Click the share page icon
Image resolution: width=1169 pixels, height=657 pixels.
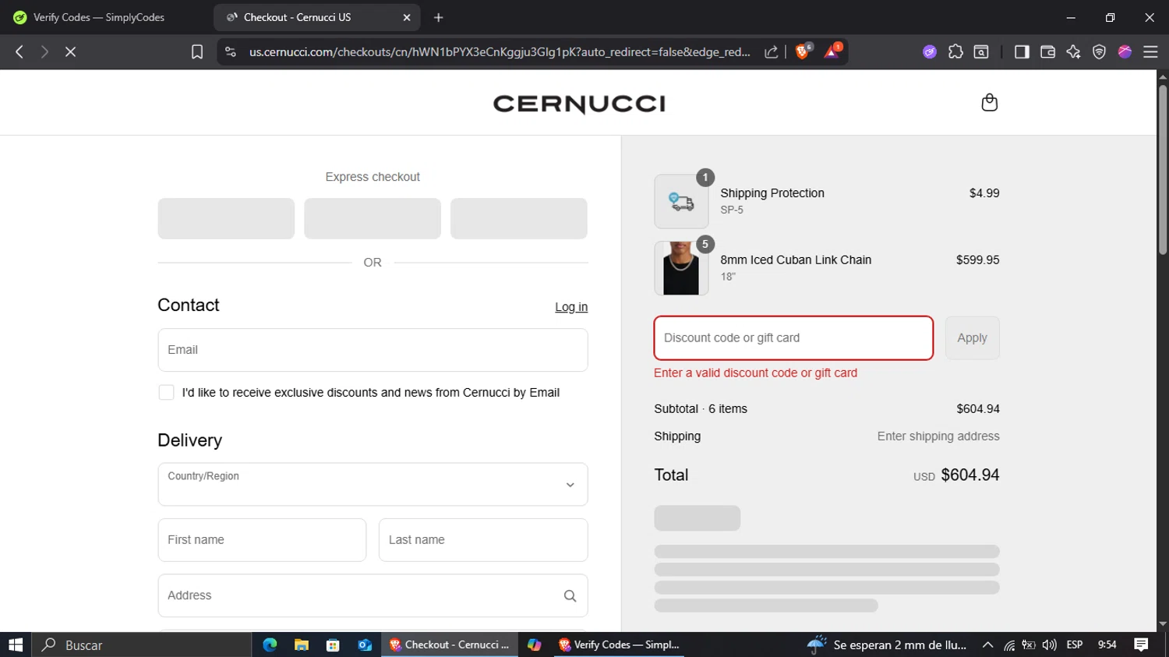coord(771,51)
